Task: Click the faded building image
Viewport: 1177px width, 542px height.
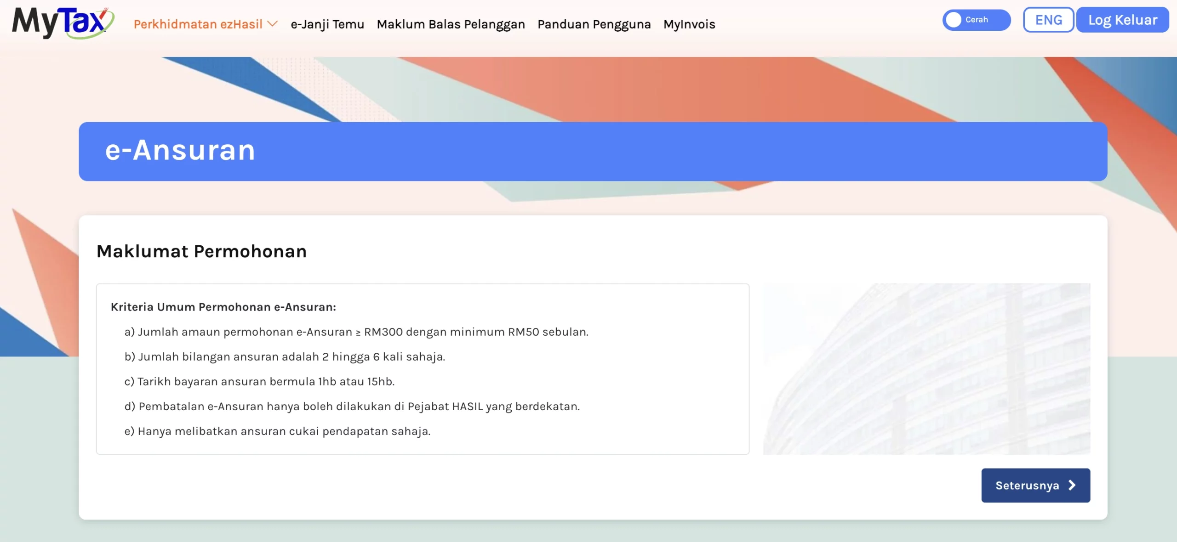Action: pos(926,369)
